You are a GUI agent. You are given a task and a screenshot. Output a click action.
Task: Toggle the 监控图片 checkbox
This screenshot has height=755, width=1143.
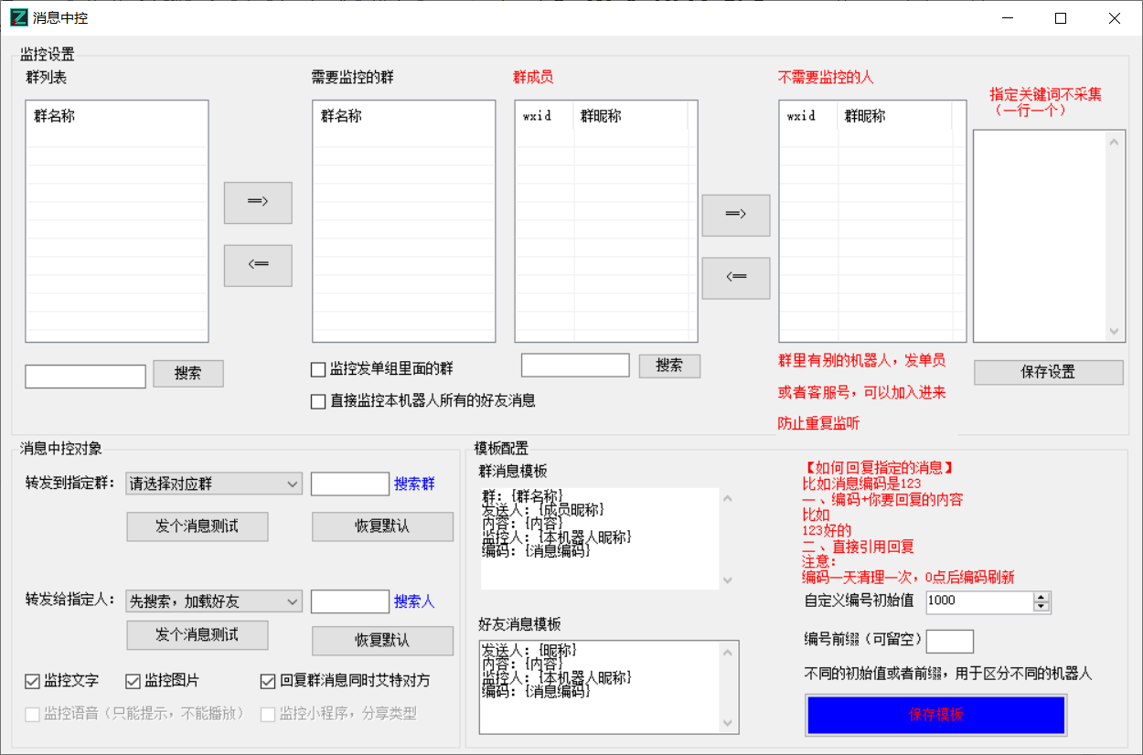(133, 681)
